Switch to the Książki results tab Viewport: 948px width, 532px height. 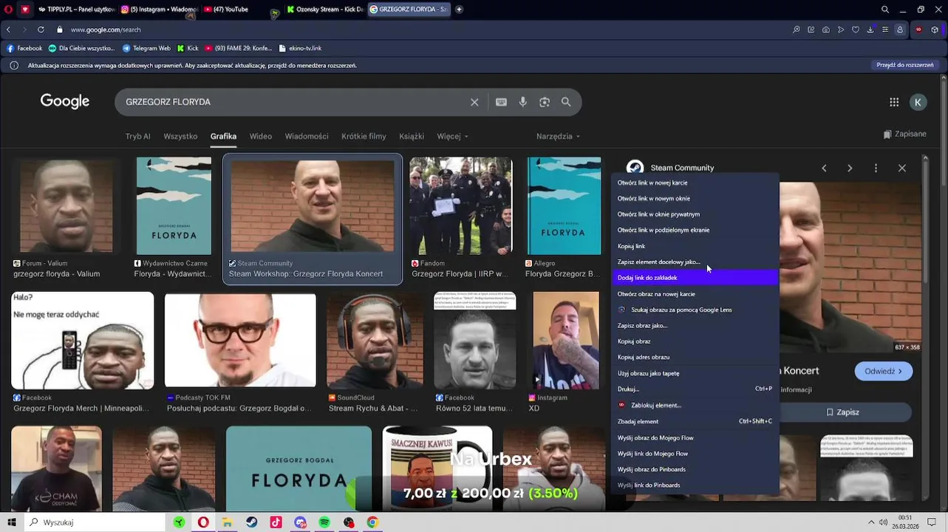pos(412,137)
